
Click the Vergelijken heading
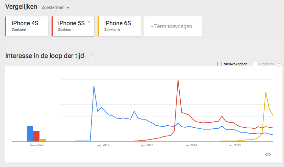point(21,7)
